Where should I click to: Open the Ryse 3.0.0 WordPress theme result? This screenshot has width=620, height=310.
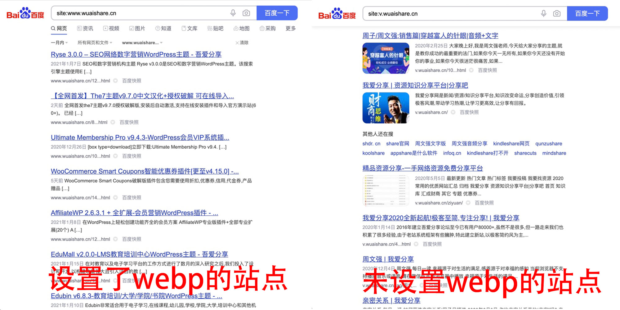pyautogui.click(x=136, y=54)
